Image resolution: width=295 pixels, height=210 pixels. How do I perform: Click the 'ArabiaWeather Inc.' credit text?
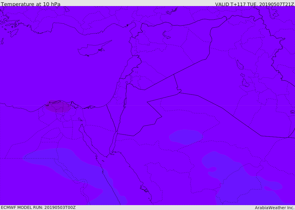[x=275, y=208]
